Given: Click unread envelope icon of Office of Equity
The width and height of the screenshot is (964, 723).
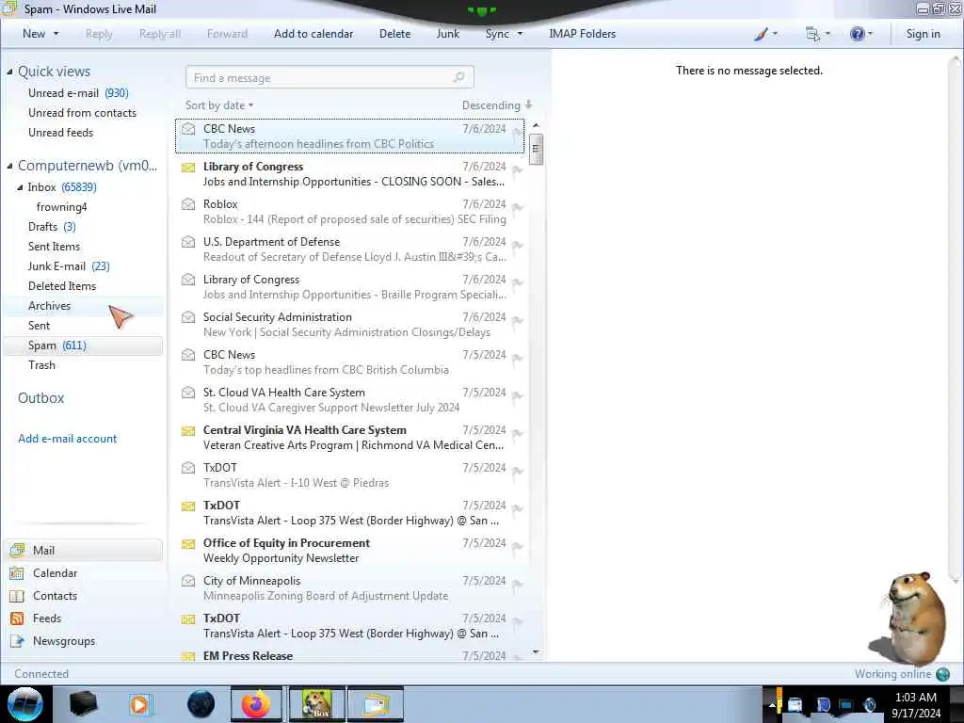Looking at the screenshot, I should click(188, 543).
